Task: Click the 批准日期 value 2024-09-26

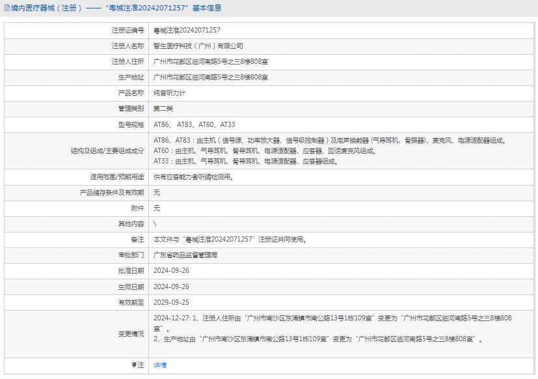Action: [x=171, y=271]
